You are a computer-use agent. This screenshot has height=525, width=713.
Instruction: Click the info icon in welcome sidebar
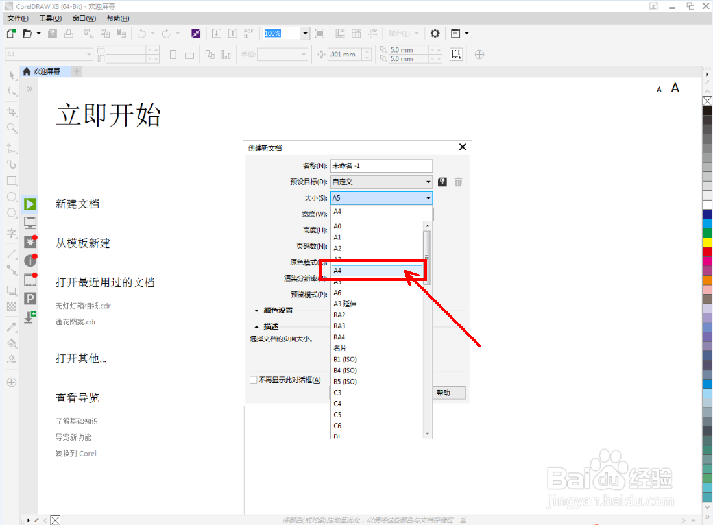(x=30, y=261)
